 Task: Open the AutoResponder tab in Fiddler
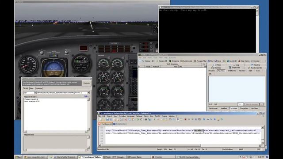click(x=255, y=68)
